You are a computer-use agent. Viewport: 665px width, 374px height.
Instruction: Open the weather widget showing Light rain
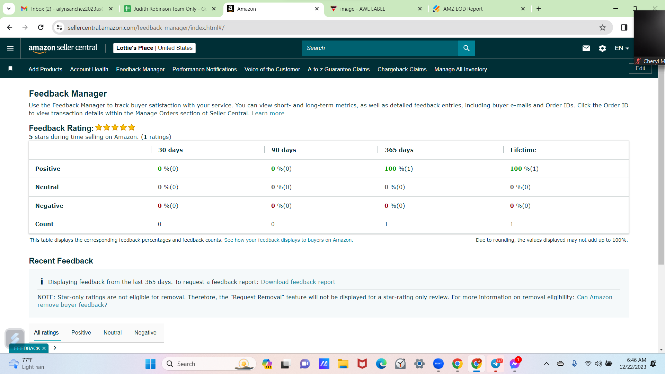pyautogui.click(x=27, y=364)
